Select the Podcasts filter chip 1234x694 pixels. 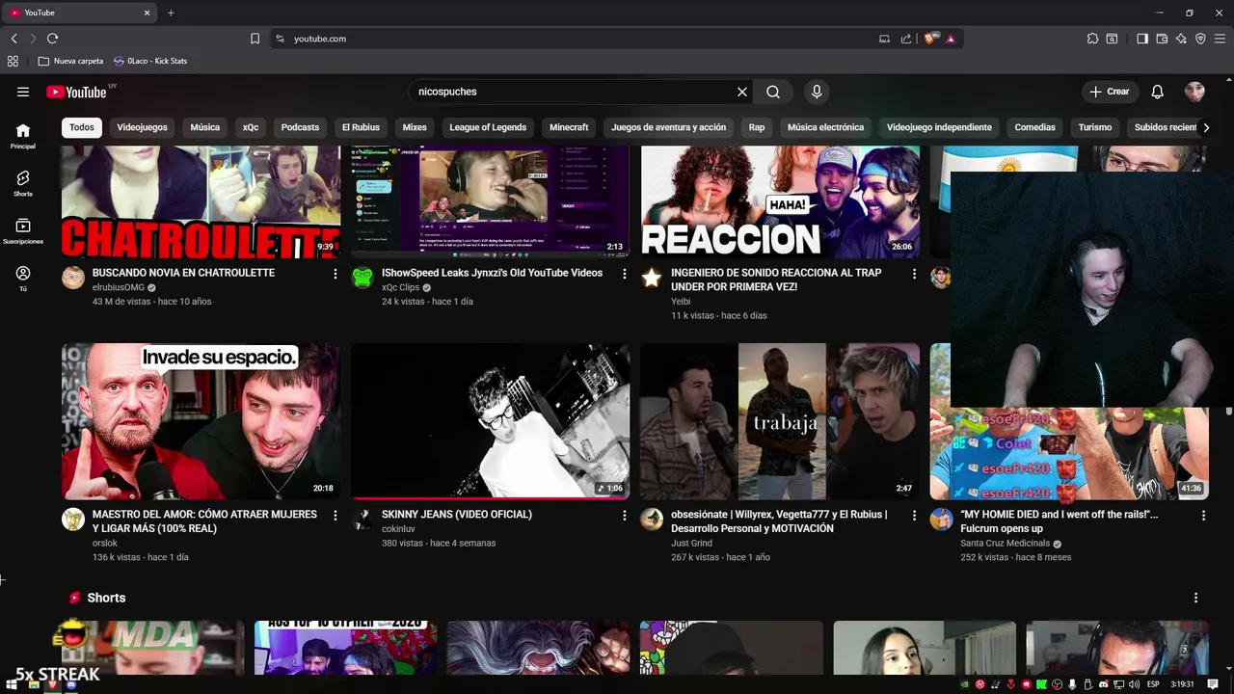click(x=300, y=127)
